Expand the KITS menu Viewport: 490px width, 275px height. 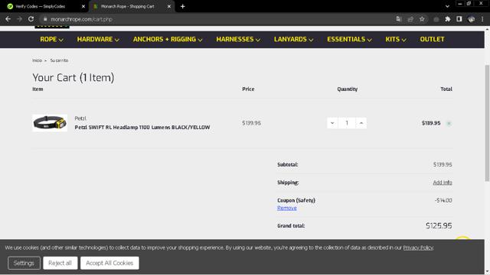point(396,39)
